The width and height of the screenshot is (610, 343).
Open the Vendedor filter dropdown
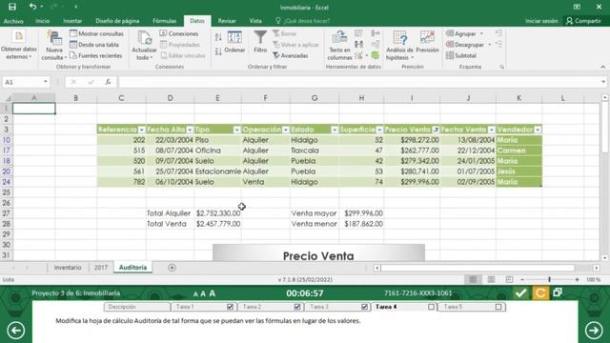(x=538, y=130)
